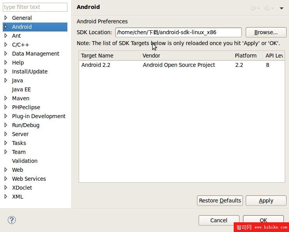Expand the Java preferences node
289x232 pixels.
6,80
